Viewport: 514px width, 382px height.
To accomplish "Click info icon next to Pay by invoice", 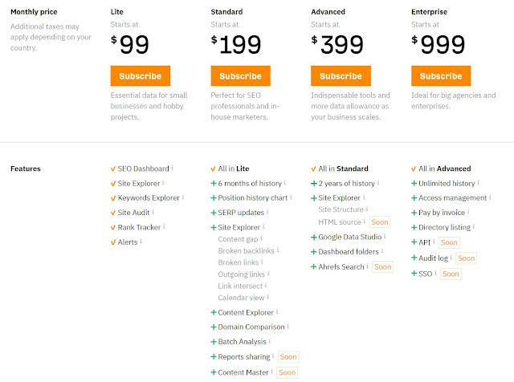I will [x=468, y=212].
